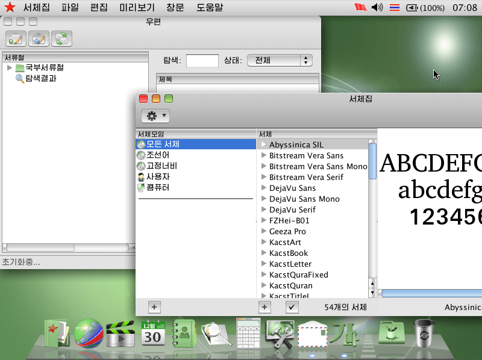Screen dimensions: 482x360
Task: Open the 가 font book dock icon
Action: [x=345, y=334]
